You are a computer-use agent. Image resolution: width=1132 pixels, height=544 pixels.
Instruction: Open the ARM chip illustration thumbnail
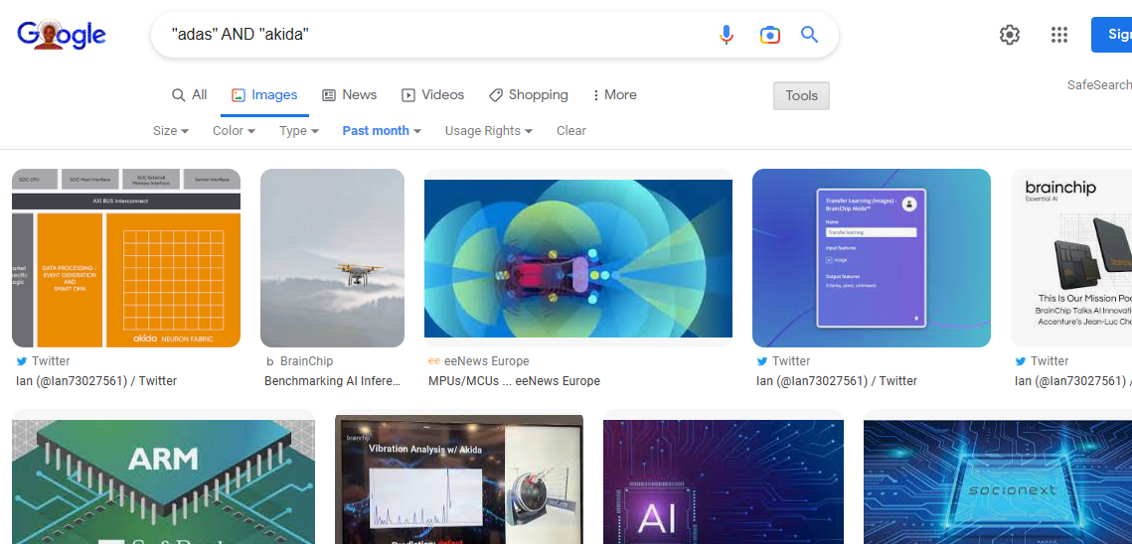163,481
